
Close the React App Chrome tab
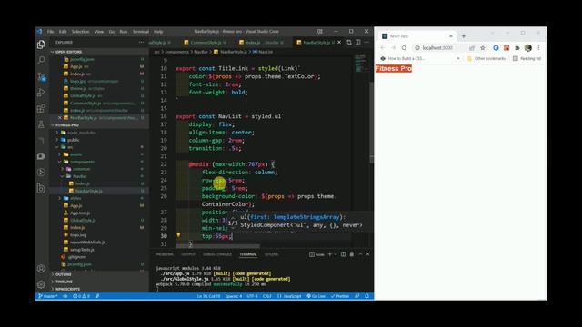click(451, 36)
